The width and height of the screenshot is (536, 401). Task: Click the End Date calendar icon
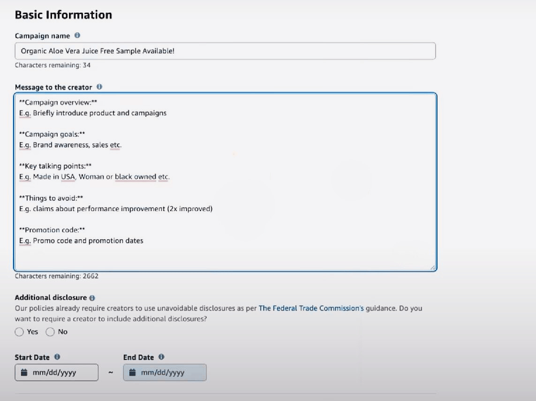(132, 372)
